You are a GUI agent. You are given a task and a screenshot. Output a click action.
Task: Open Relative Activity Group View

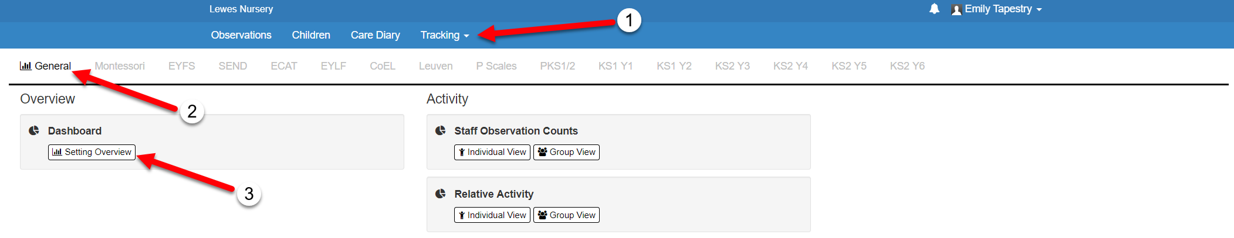tap(566, 215)
